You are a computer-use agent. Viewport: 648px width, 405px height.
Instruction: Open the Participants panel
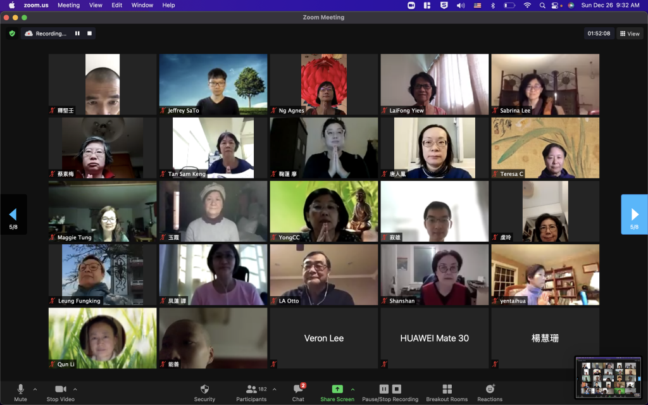pyautogui.click(x=252, y=392)
